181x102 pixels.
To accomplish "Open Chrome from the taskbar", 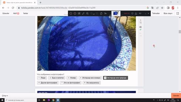I will pos(53,100).
